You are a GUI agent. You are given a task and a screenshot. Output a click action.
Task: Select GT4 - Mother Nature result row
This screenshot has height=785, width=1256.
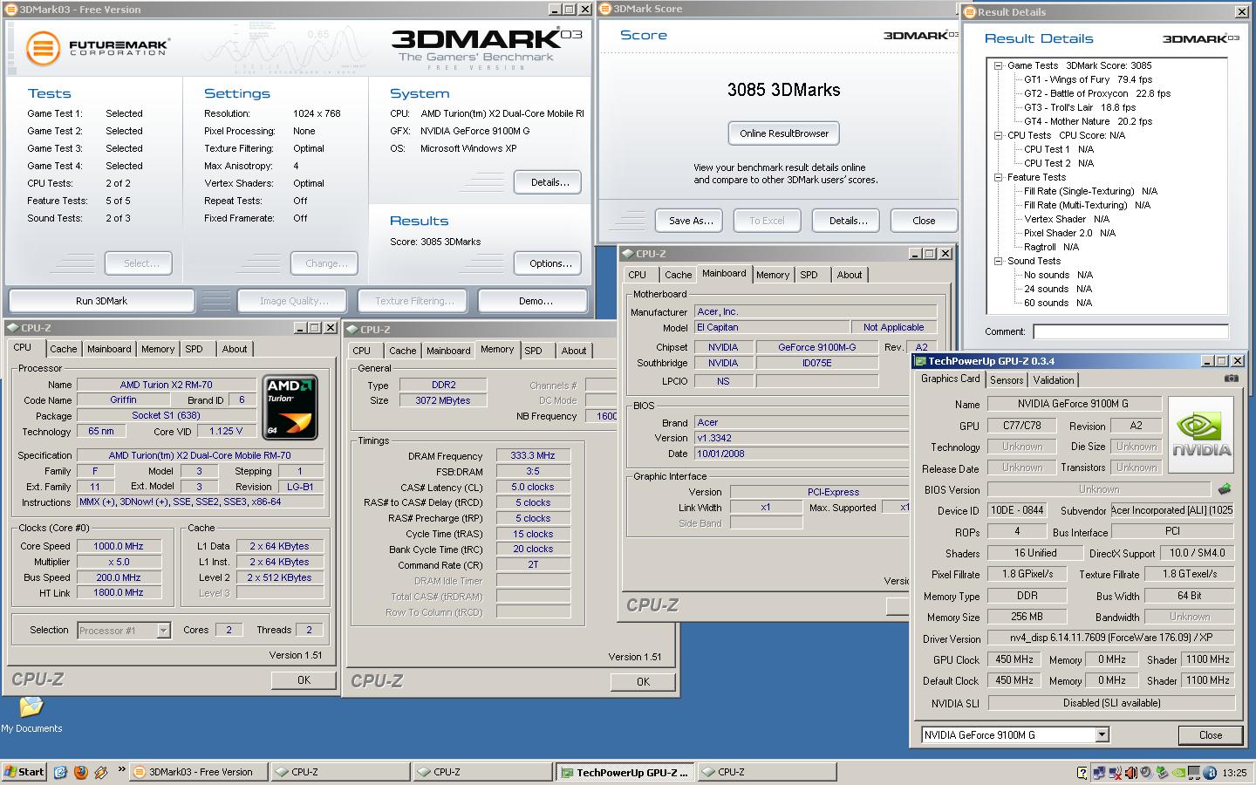point(1088,121)
